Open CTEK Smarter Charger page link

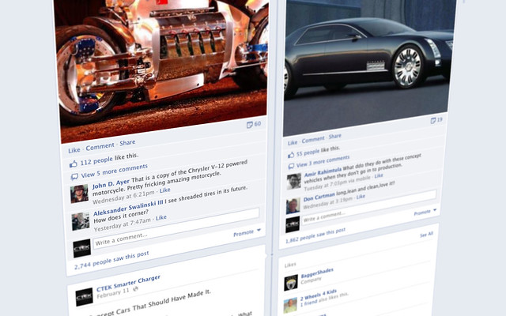coord(128,283)
